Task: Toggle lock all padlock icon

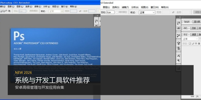Action: pos(199,43)
